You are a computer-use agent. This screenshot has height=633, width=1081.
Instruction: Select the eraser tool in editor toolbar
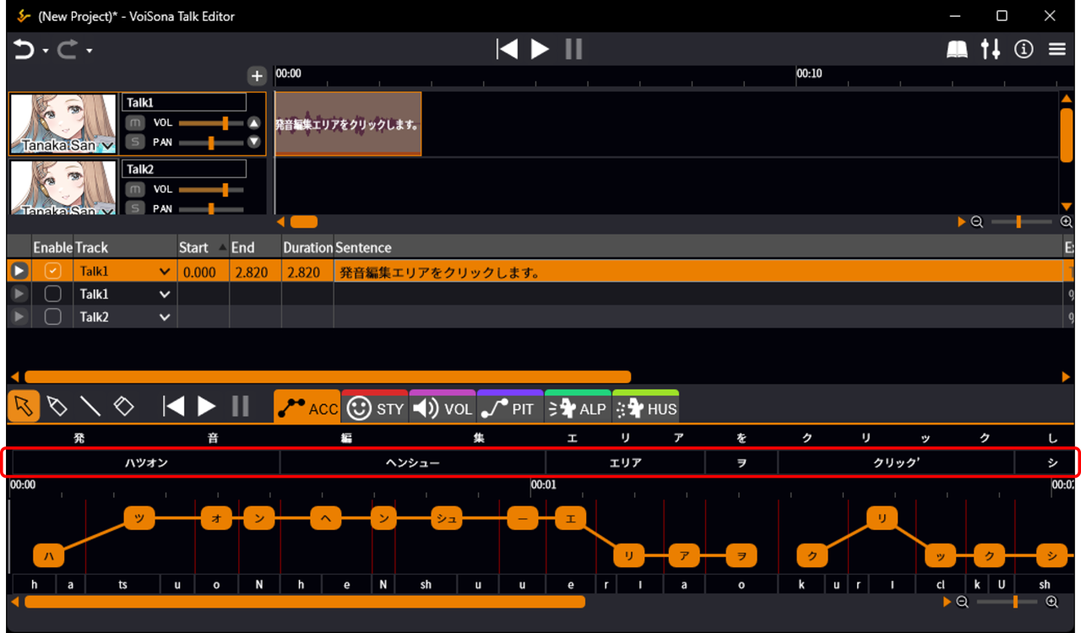124,406
